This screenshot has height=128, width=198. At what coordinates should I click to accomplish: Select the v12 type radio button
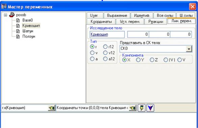(105, 53)
